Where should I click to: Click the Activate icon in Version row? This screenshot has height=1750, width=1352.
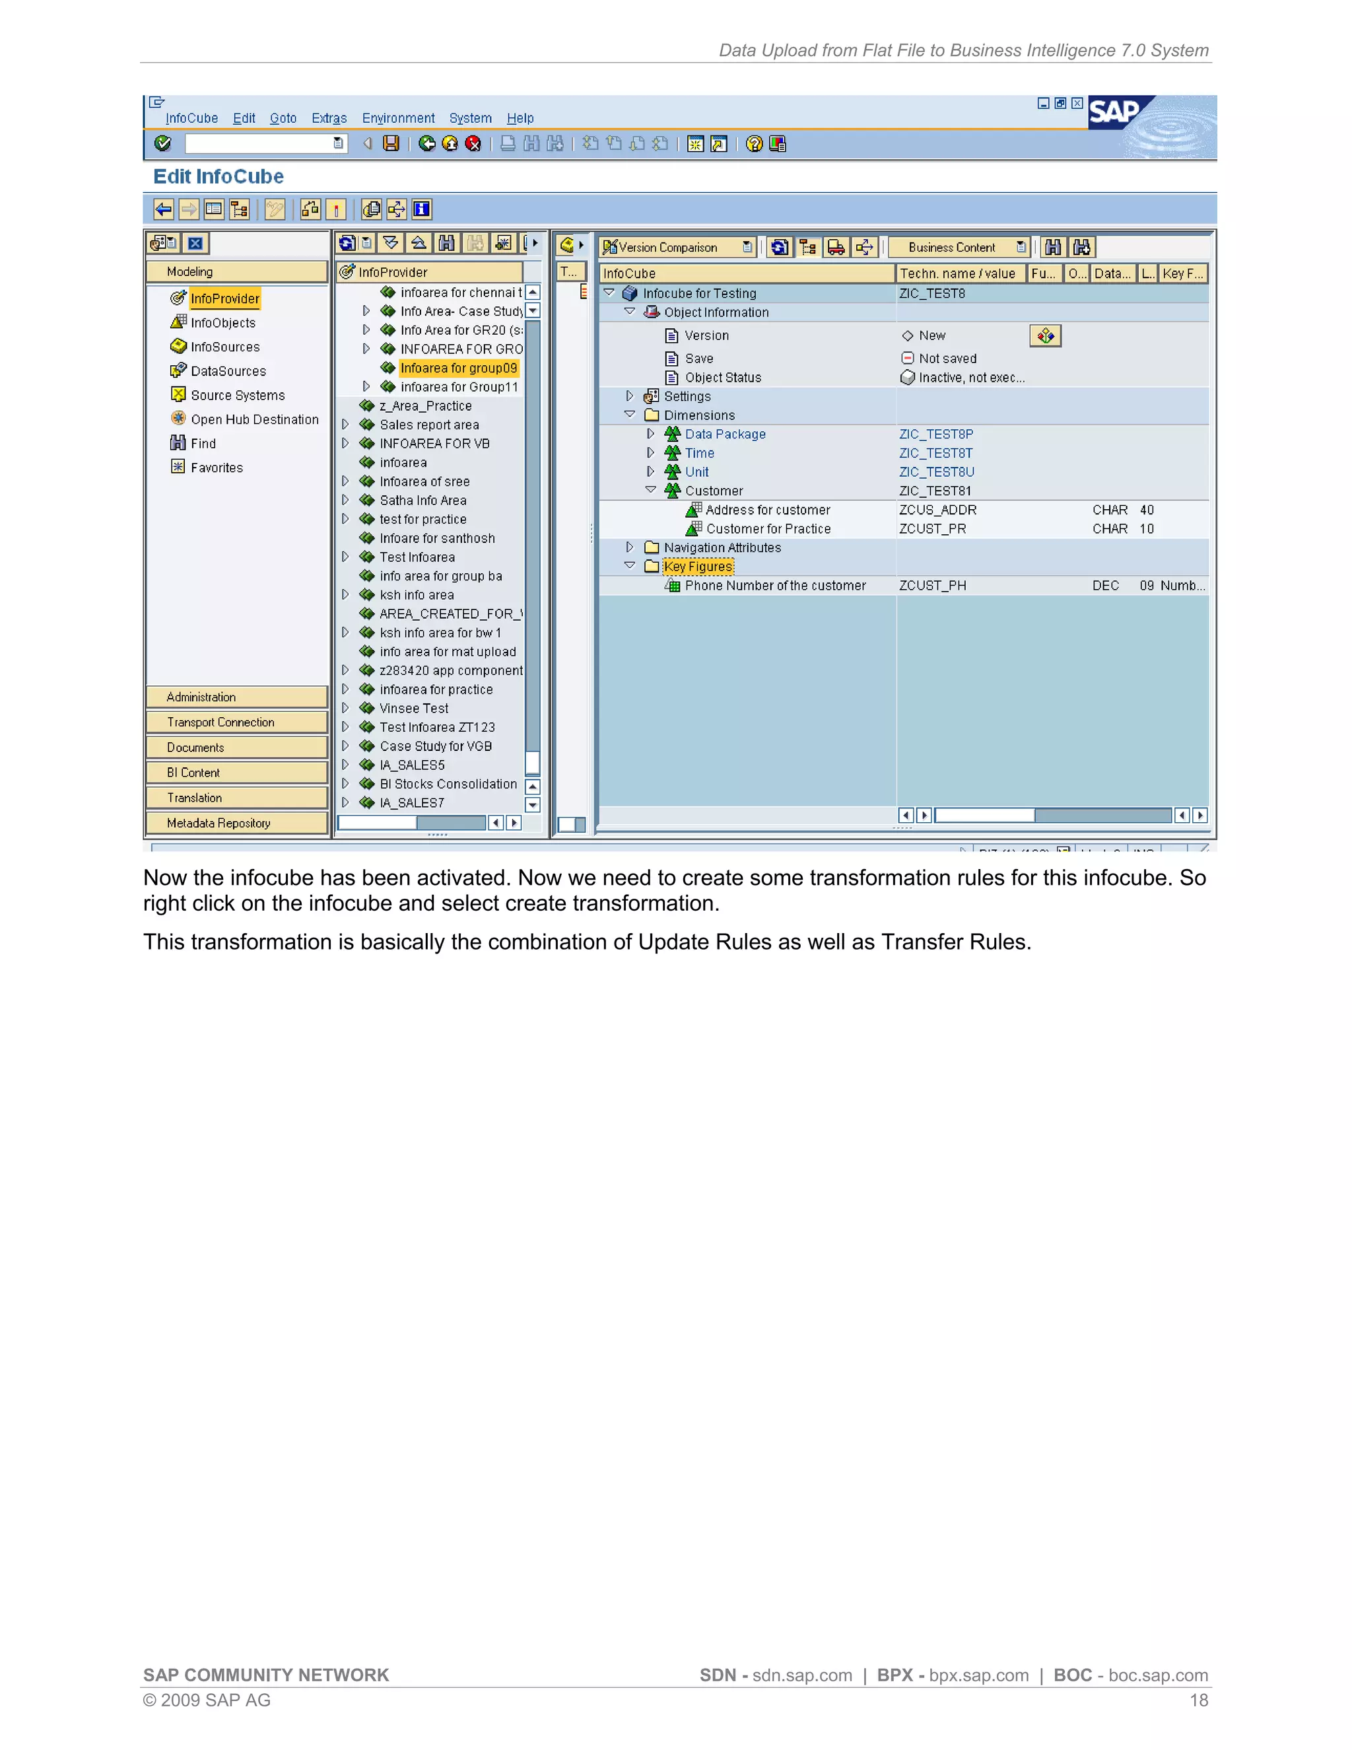1045,335
